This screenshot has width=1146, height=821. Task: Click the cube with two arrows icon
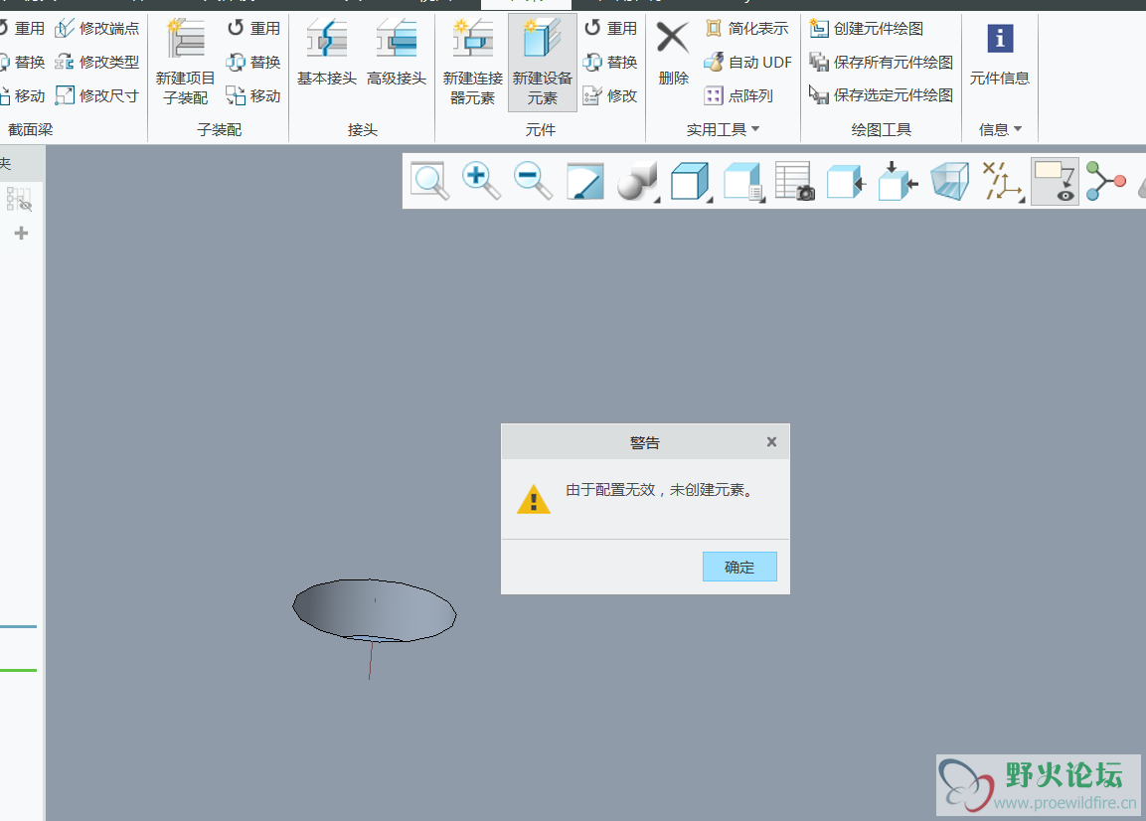(898, 181)
